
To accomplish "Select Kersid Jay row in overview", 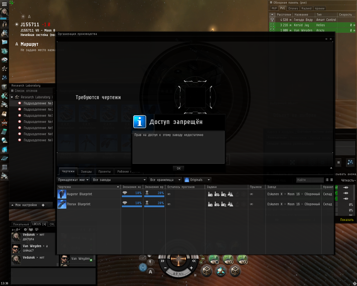I will 312,25.
